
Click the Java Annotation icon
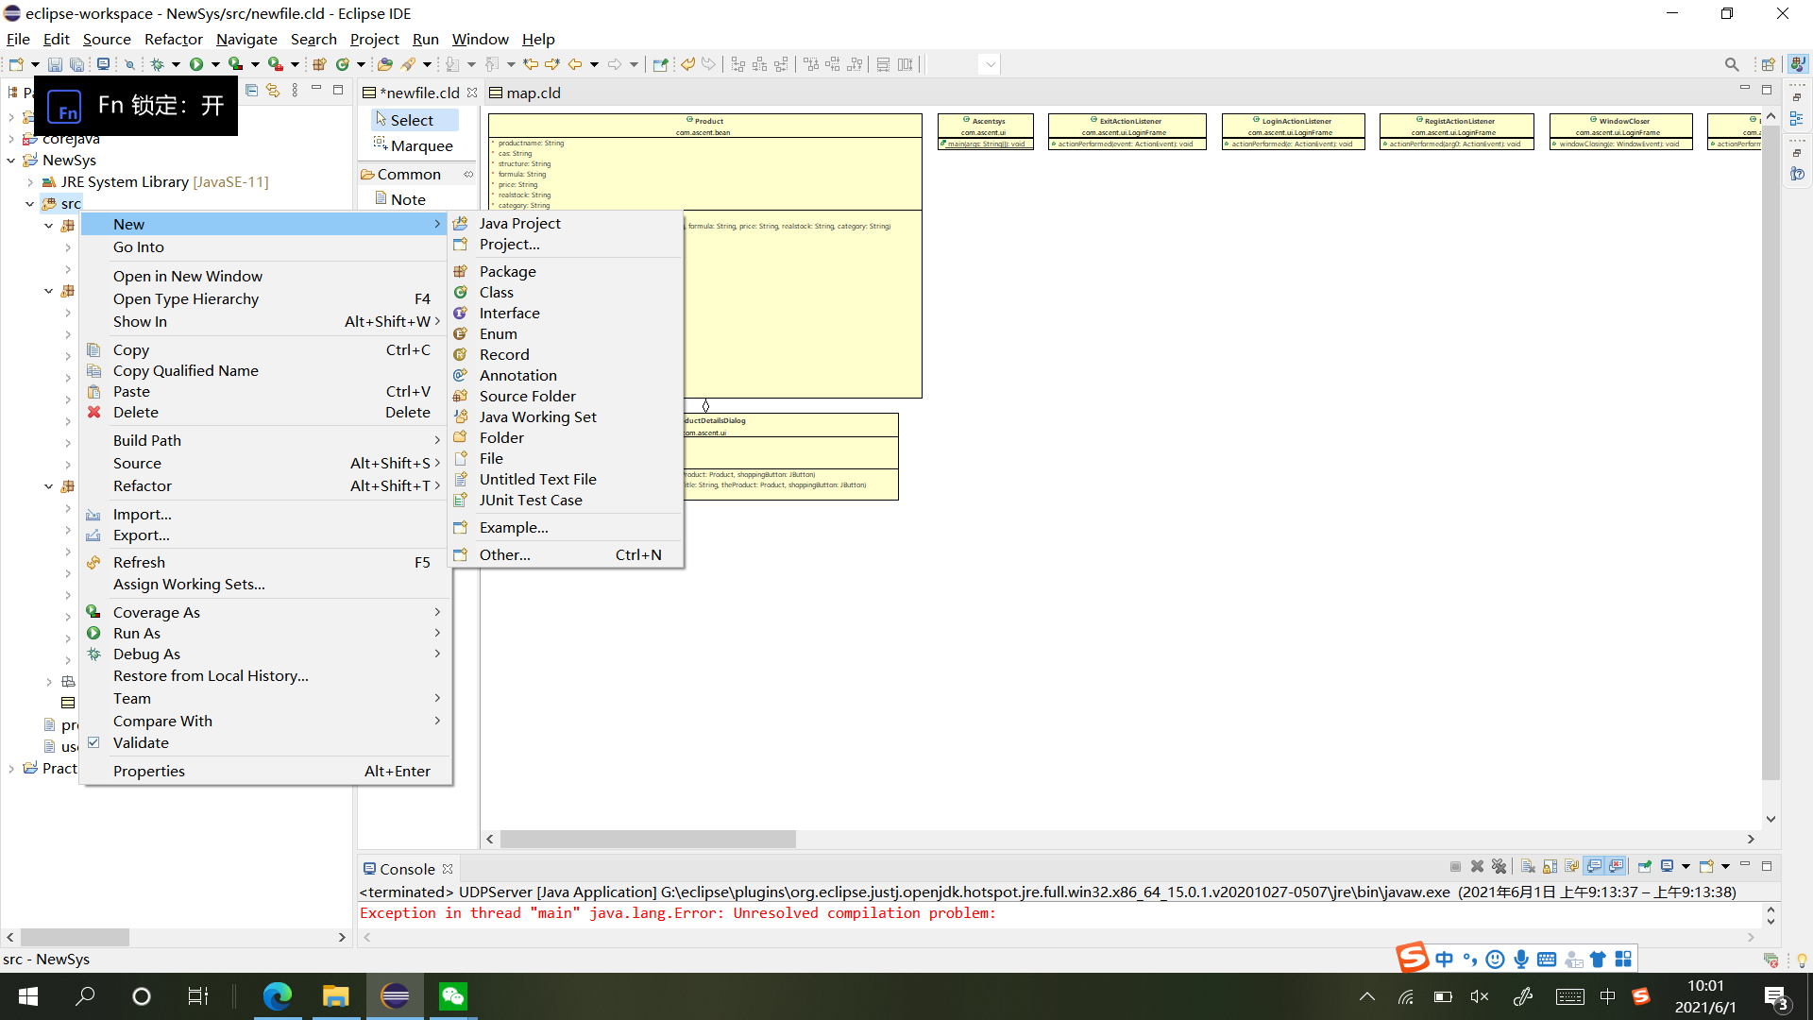tap(462, 374)
